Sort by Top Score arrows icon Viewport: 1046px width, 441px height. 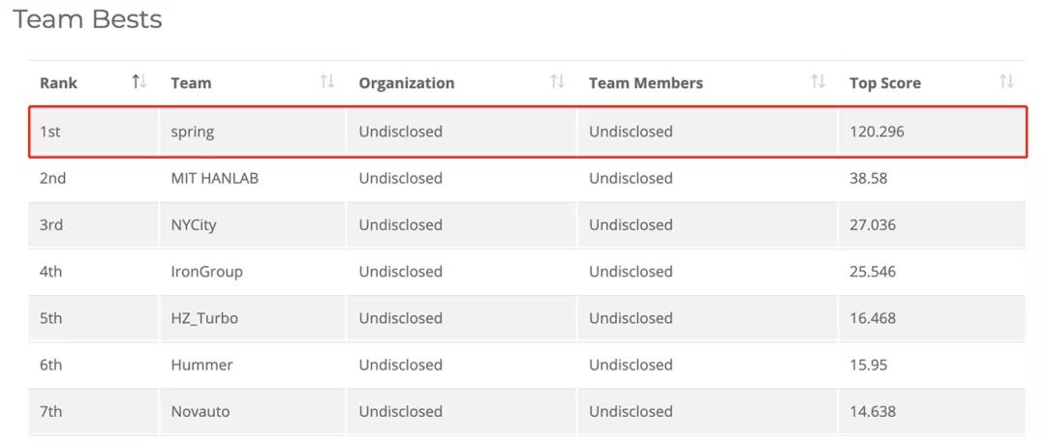(x=1006, y=82)
